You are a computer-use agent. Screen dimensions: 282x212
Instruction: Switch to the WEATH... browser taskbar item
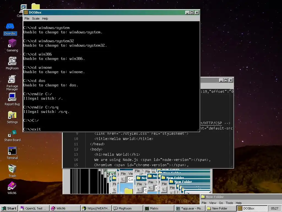[96, 208]
